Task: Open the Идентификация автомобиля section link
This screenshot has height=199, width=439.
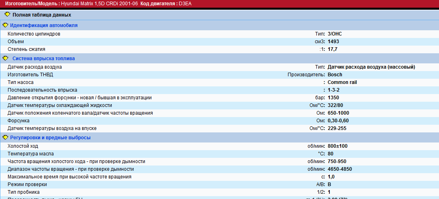Action: point(44,25)
